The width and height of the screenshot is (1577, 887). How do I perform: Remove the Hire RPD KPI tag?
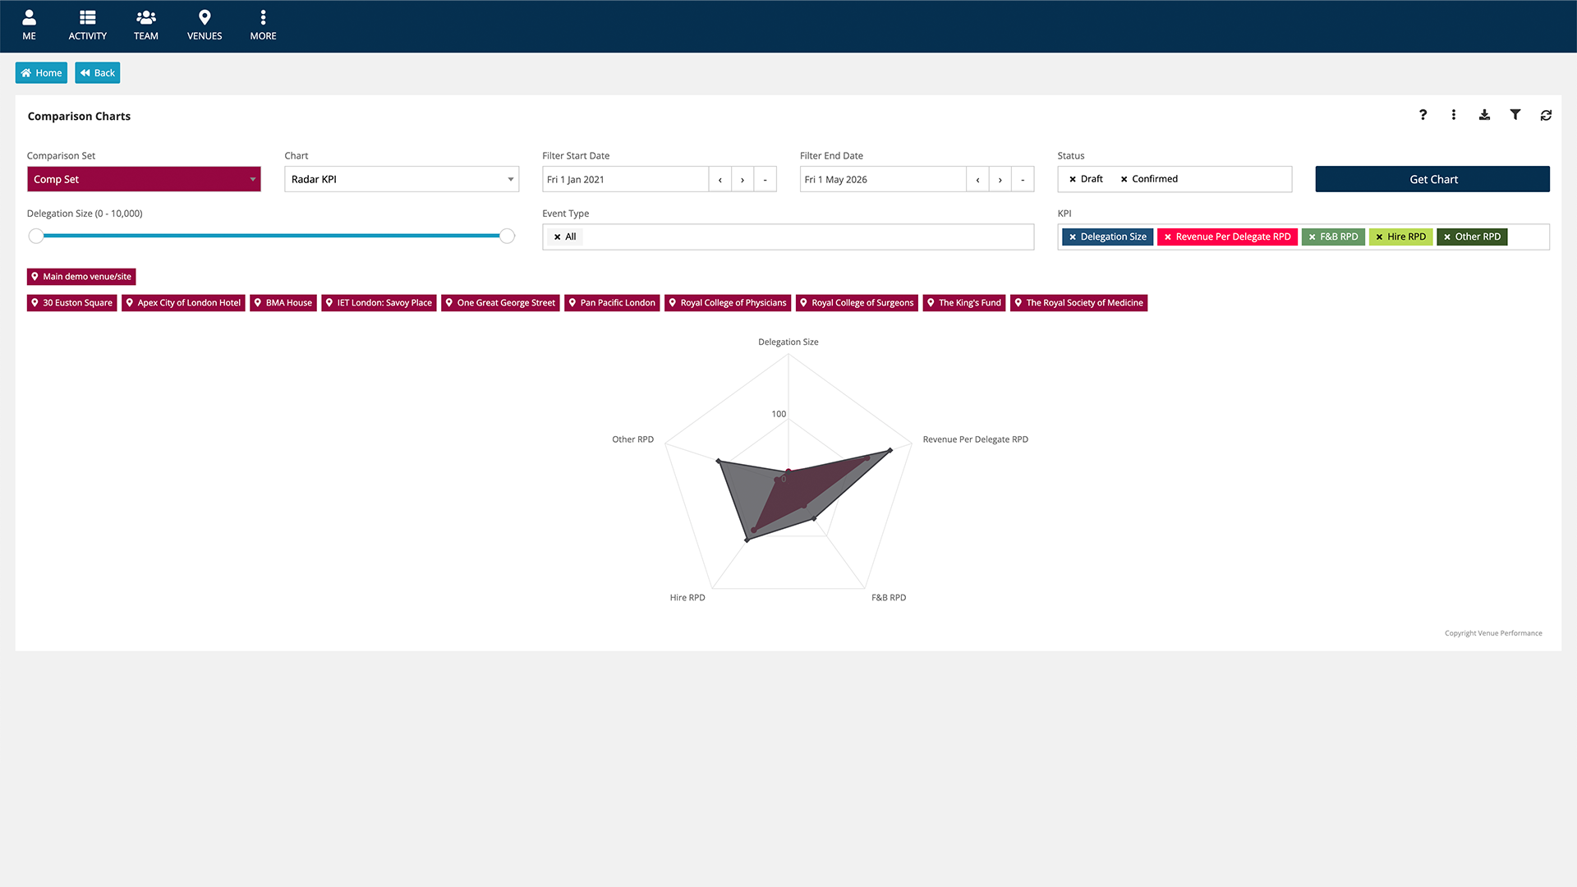[x=1379, y=237]
